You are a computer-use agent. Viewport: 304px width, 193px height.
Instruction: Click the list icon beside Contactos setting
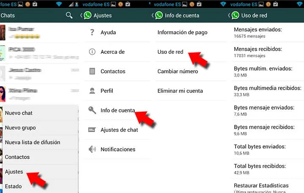pos(92,71)
